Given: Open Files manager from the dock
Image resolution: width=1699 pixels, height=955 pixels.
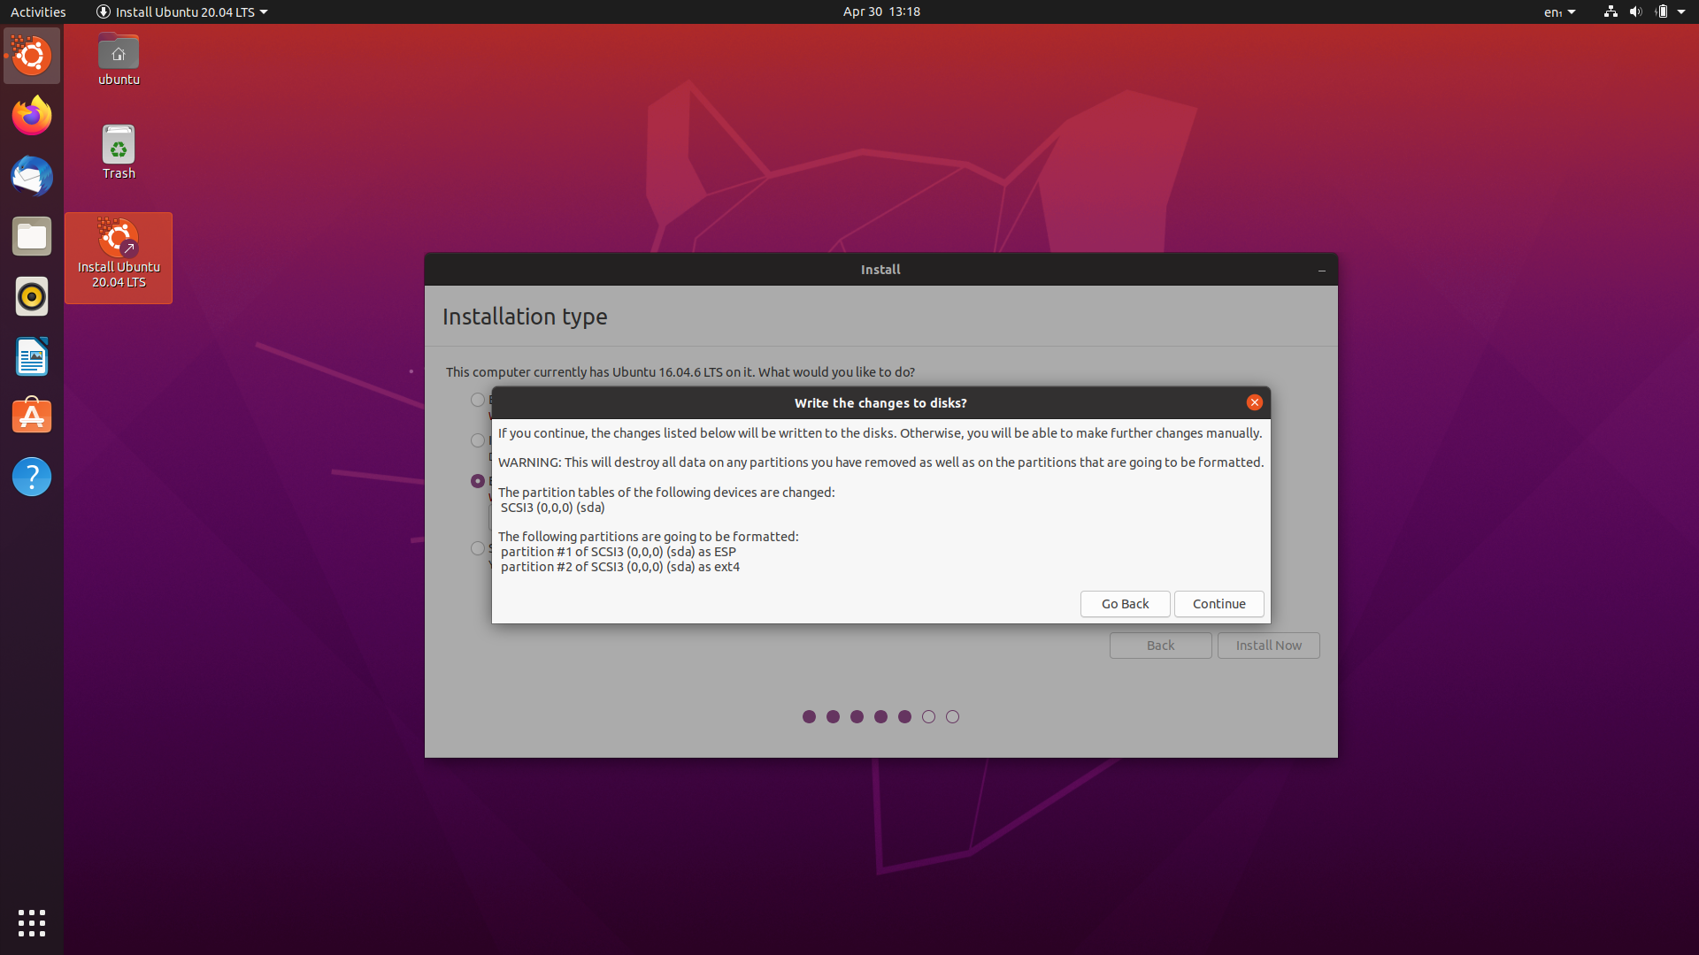Looking at the screenshot, I should click(x=32, y=236).
